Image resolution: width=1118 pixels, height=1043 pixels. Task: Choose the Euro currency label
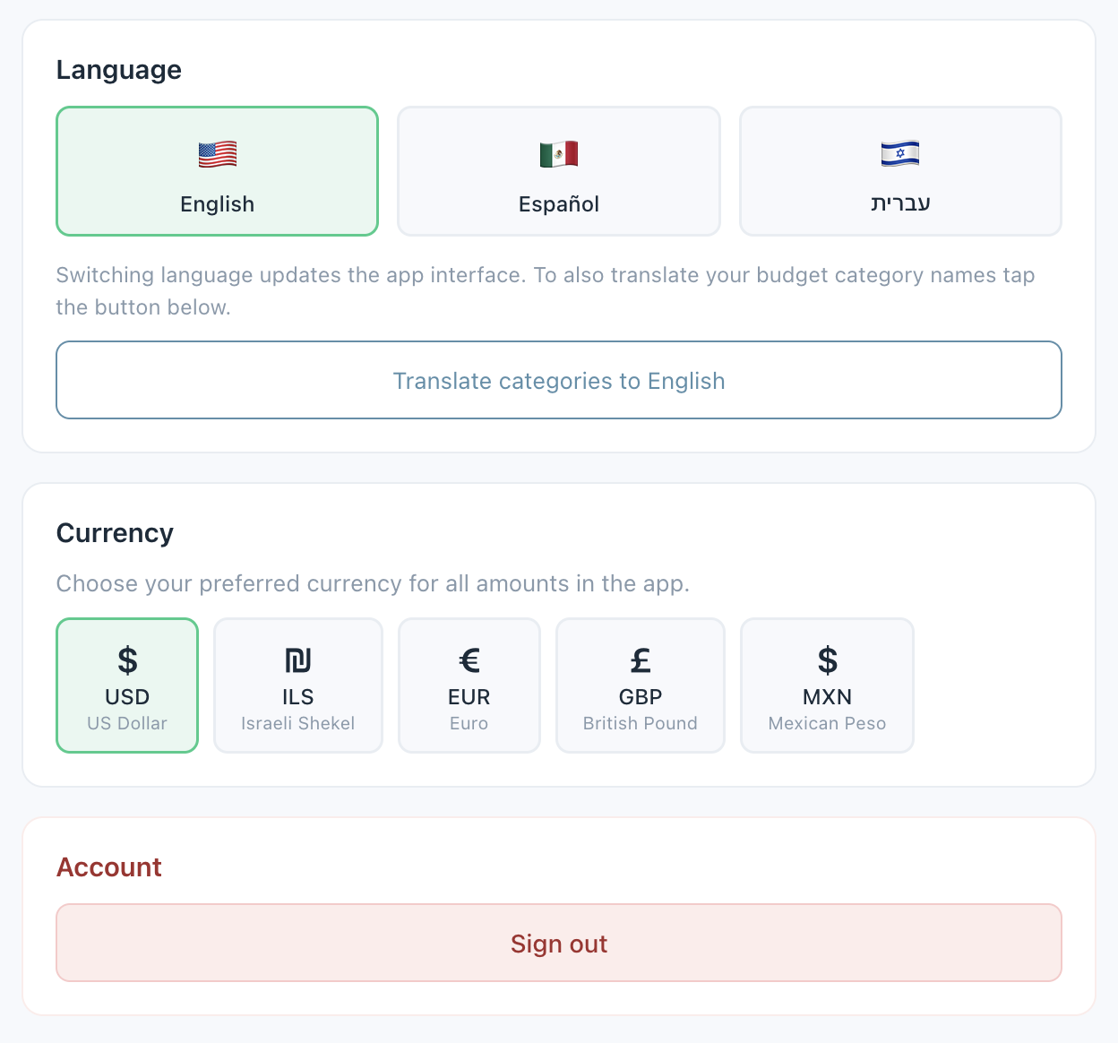click(469, 723)
